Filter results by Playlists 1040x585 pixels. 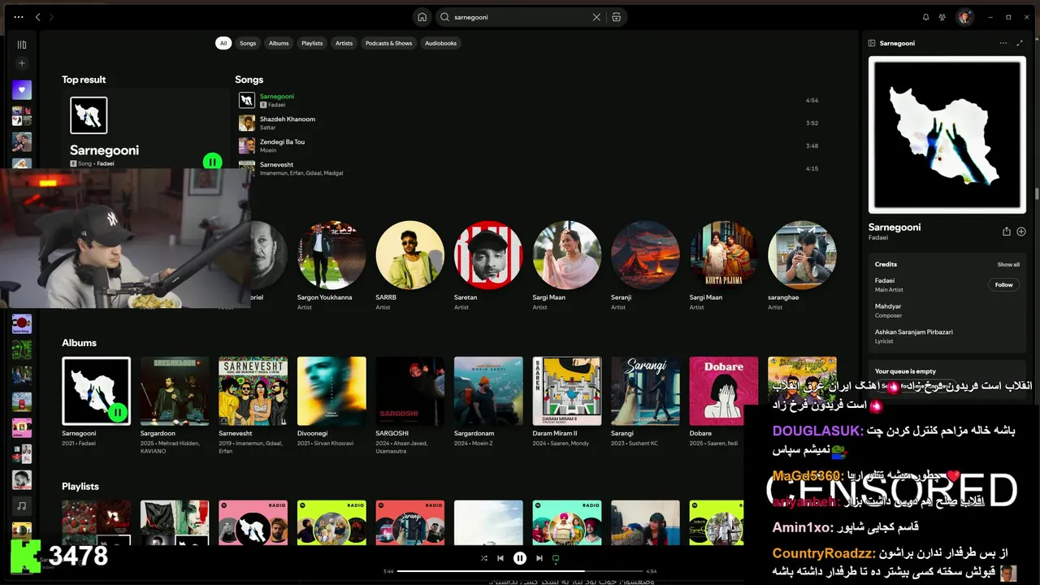(x=312, y=43)
